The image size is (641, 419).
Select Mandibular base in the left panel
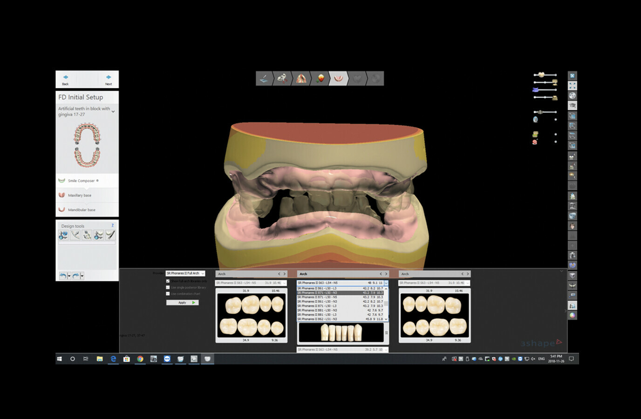(84, 209)
